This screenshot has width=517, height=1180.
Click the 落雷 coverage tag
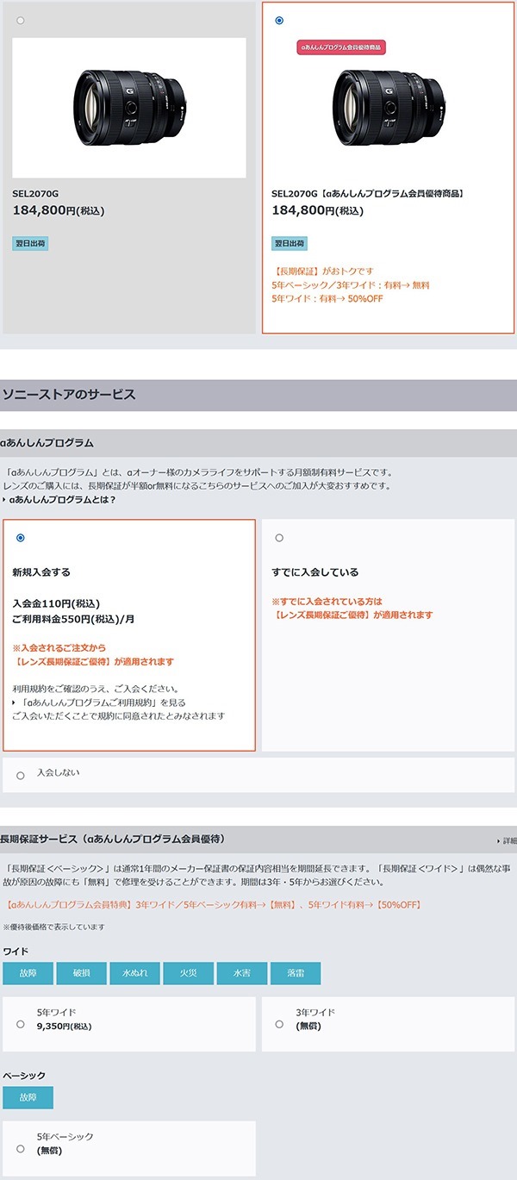pos(296,973)
